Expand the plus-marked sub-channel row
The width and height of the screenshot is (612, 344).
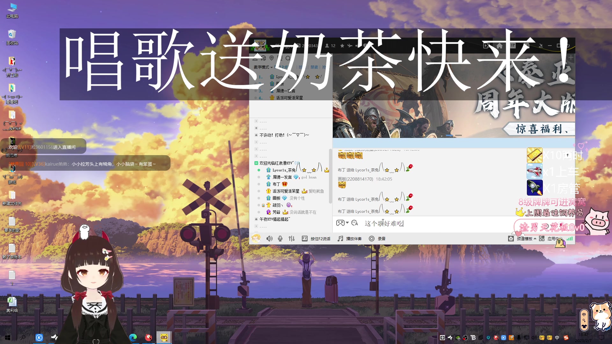(x=256, y=128)
